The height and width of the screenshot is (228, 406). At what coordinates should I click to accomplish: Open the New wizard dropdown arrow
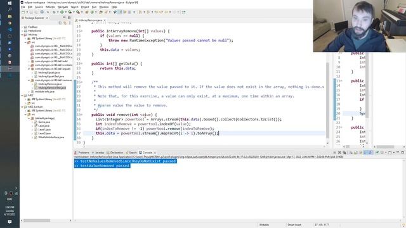[27, 12]
